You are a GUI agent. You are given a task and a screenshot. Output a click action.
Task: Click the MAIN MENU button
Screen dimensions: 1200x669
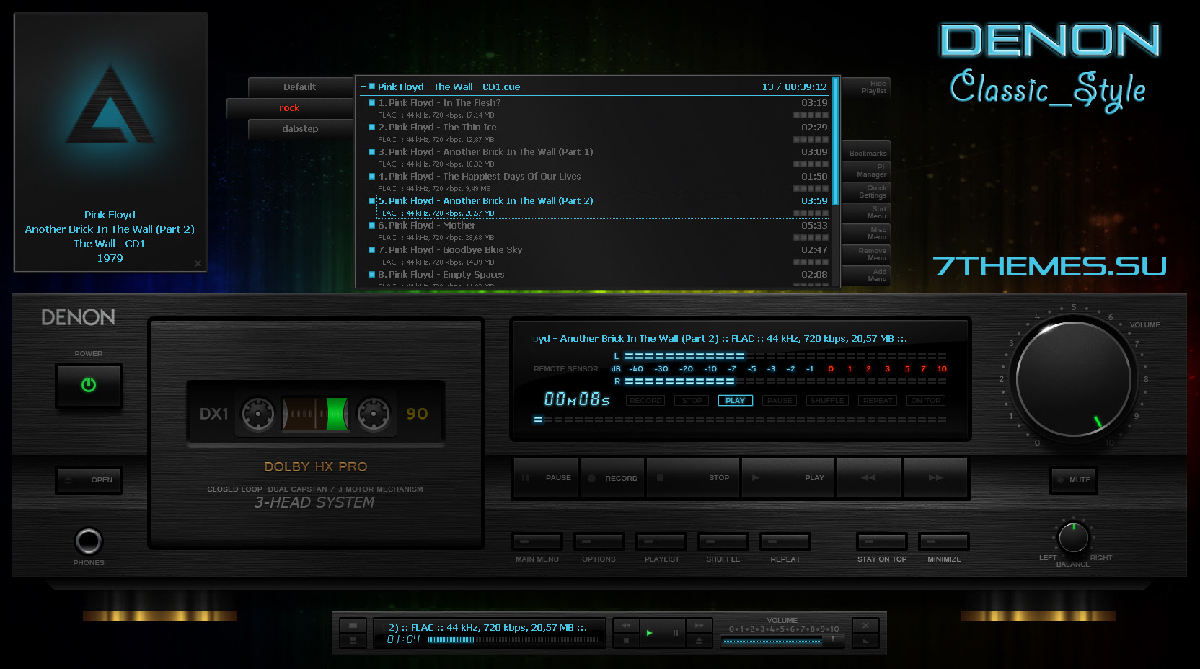pyautogui.click(x=537, y=541)
